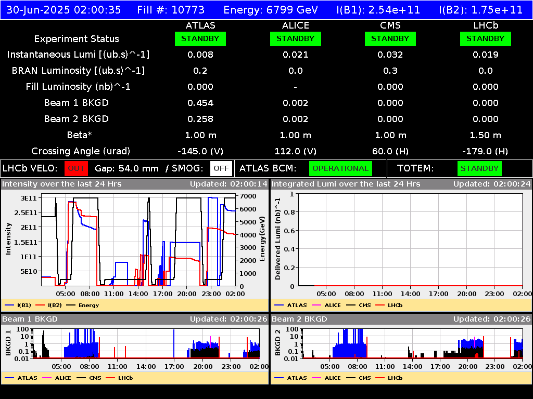Click the ATLAS BCM OPERATIONAL indicator
533x399 pixels.
(x=340, y=168)
